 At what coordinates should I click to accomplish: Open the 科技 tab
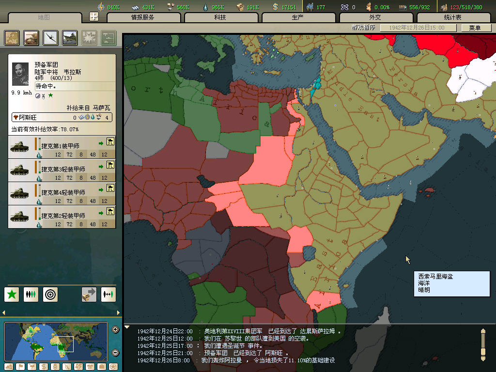pos(220,17)
